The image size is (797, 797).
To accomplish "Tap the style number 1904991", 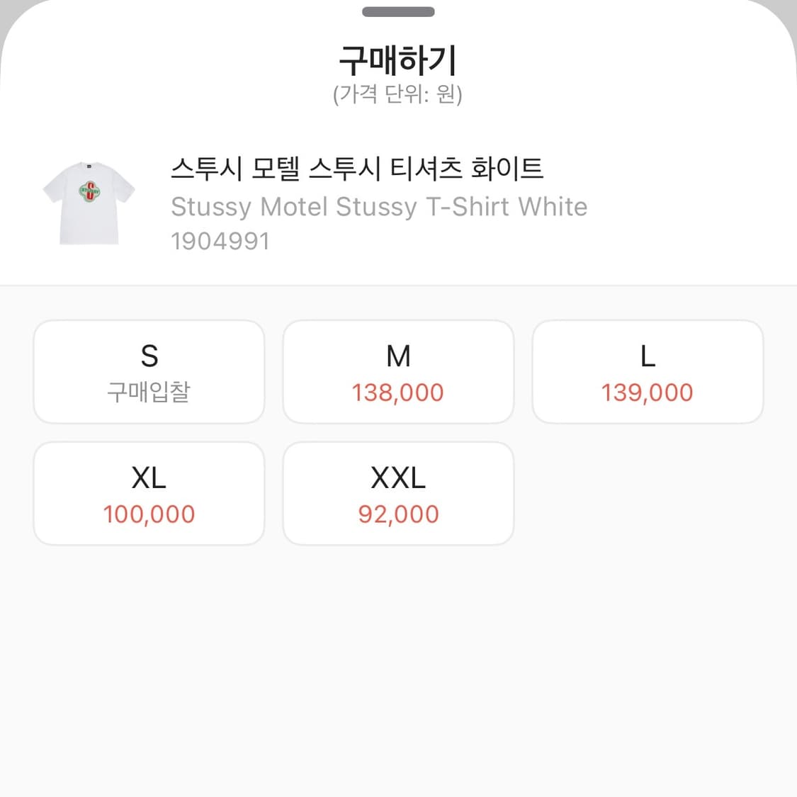I will [x=220, y=241].
